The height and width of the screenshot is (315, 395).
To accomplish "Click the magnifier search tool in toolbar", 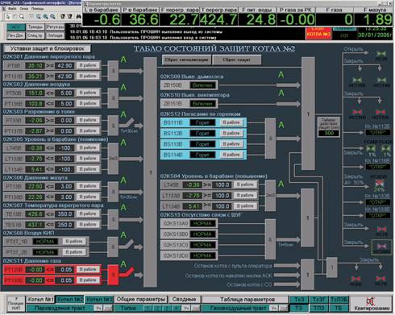I will pos(22,17).
